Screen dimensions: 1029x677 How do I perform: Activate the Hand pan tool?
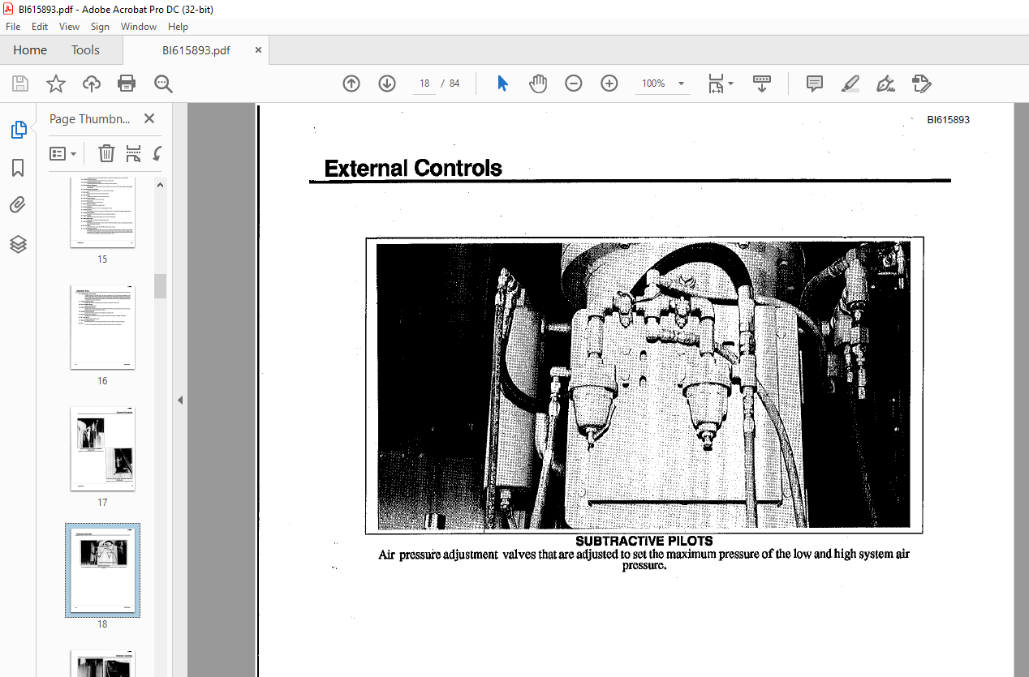[538, 84]
